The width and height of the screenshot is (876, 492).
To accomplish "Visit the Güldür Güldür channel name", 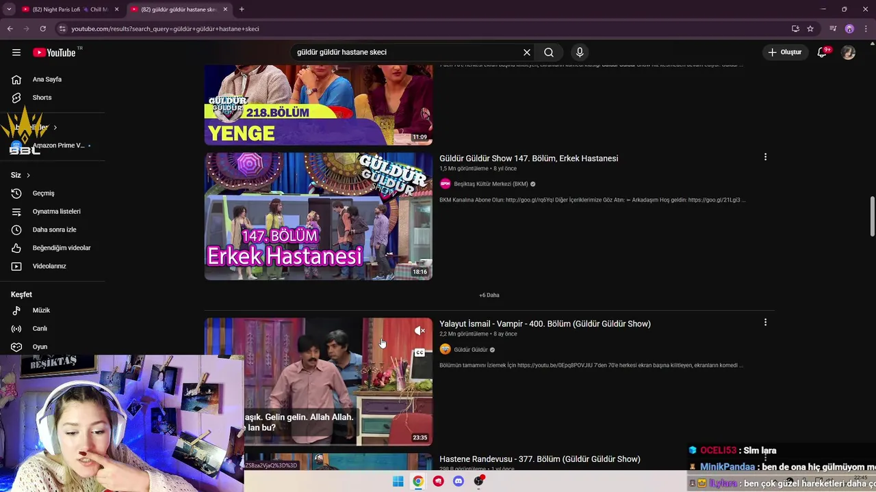I will [x=471, y=350].
